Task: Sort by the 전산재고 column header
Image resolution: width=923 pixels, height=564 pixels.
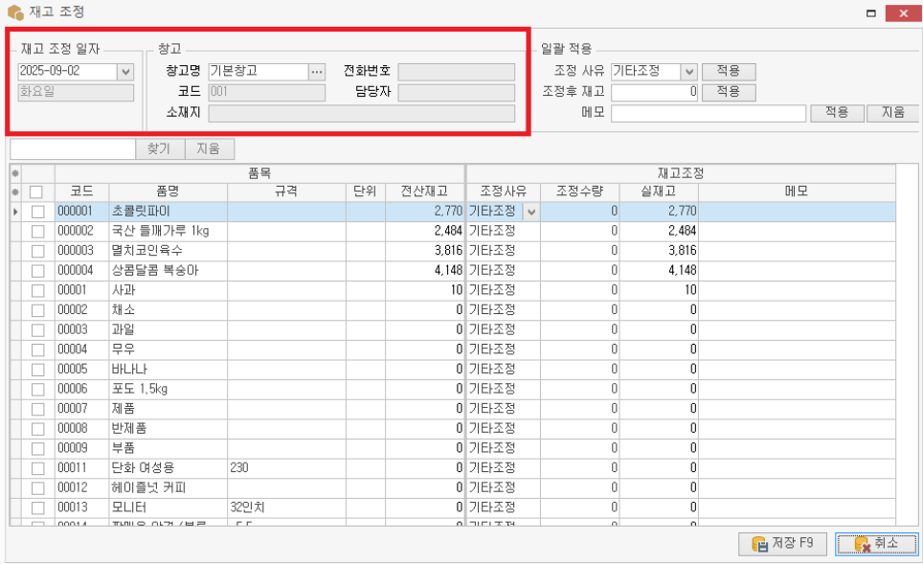Action: tap(425, 192)
